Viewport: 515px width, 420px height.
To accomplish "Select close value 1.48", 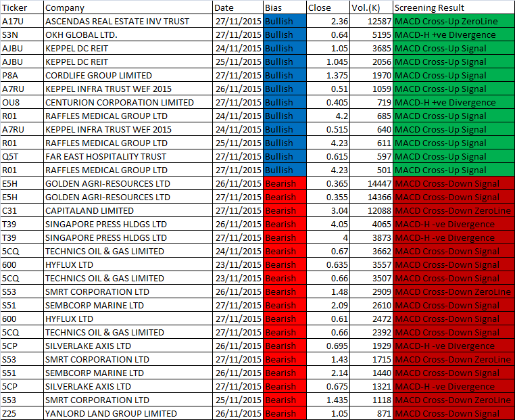I will click(x=328, y=291).
